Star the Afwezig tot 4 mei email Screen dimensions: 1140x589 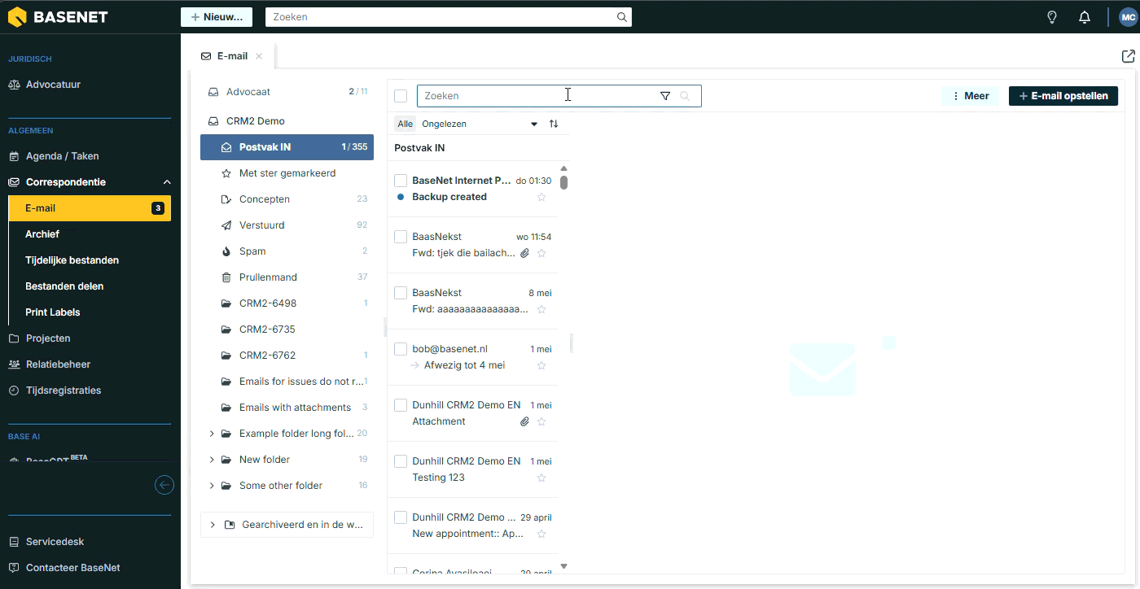tap(541, 365)
